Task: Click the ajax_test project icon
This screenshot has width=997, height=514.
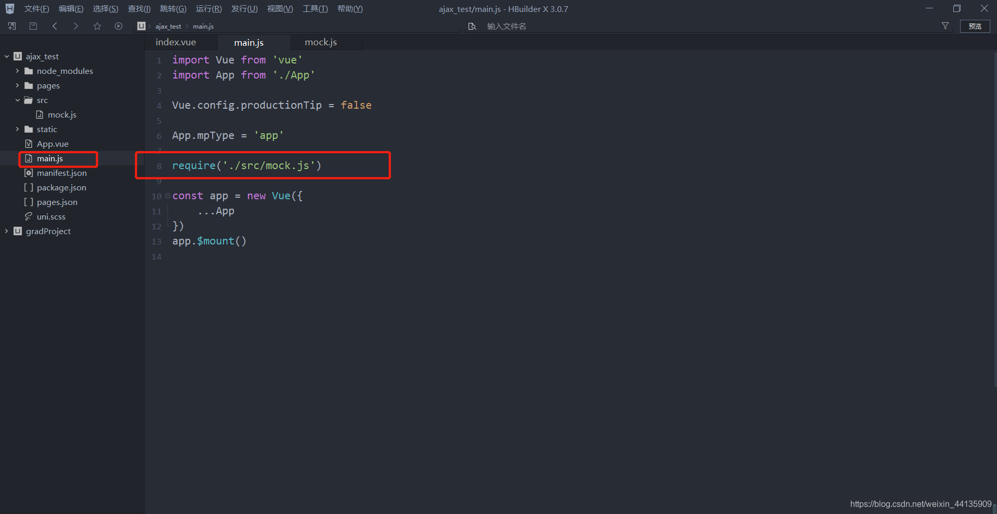Action: (18, 56)
